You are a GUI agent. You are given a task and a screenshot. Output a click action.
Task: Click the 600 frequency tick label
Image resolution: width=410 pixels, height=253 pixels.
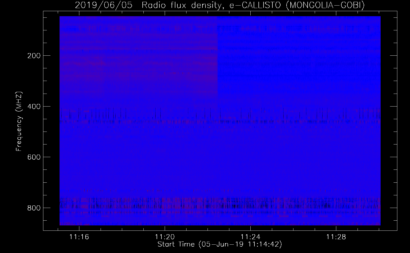34,157
